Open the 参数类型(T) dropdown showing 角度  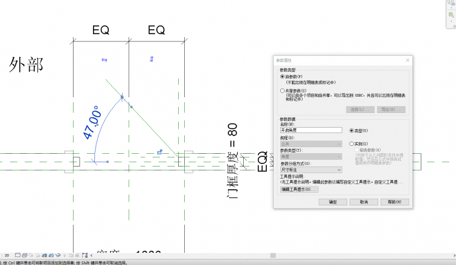tap(311, 157)
